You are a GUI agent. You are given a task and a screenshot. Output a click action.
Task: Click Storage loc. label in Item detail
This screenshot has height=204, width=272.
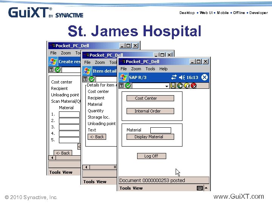tap(99, 117)
